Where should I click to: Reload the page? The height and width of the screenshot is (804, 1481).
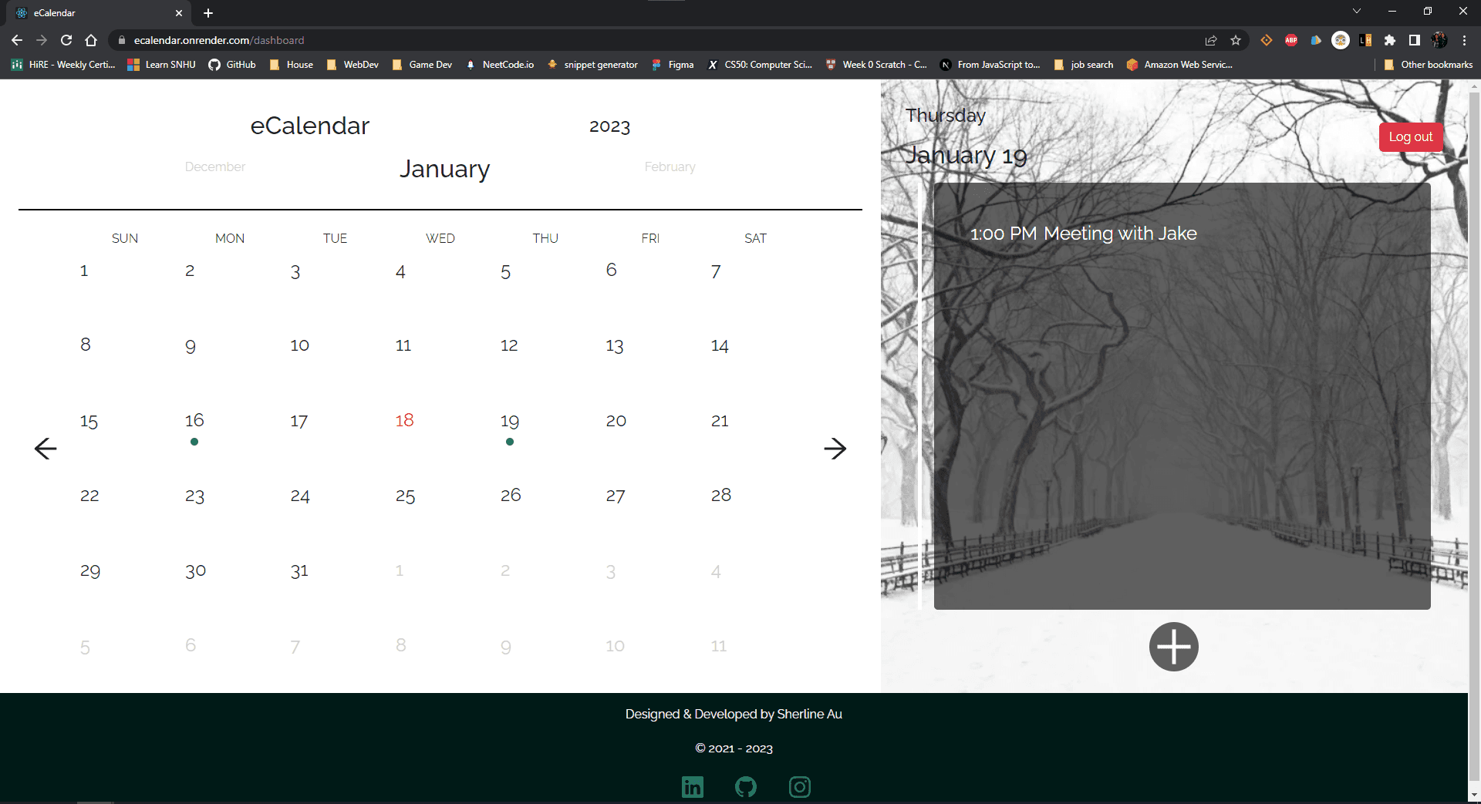[66, 40]
